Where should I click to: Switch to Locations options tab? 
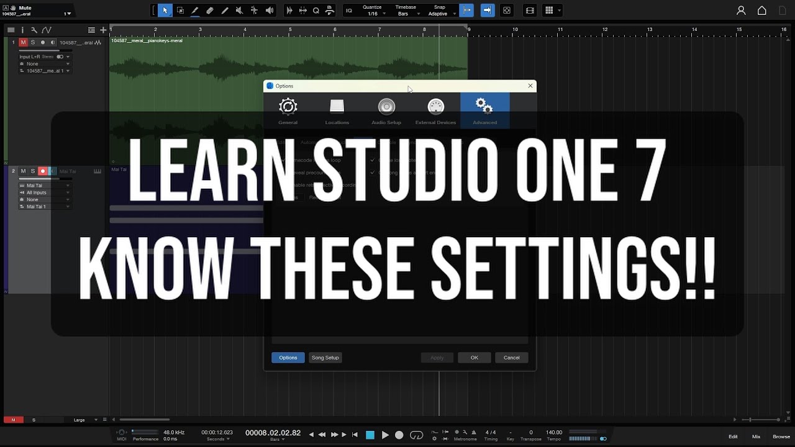point(337,111)
